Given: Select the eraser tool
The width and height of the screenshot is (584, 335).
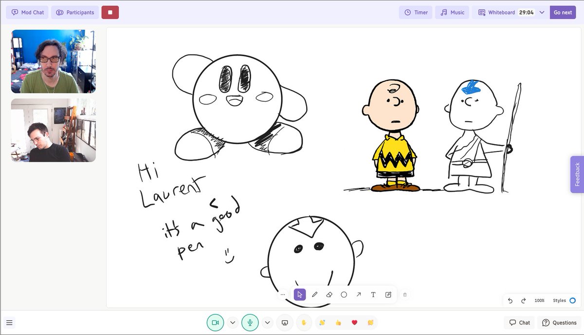Looking at the screenshot, I should [329, 295].
